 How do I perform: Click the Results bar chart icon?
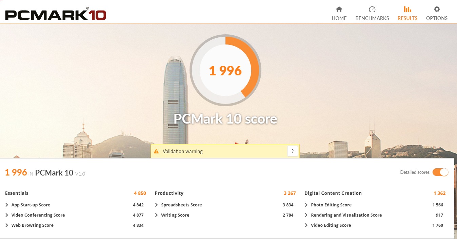coord(408,9)
